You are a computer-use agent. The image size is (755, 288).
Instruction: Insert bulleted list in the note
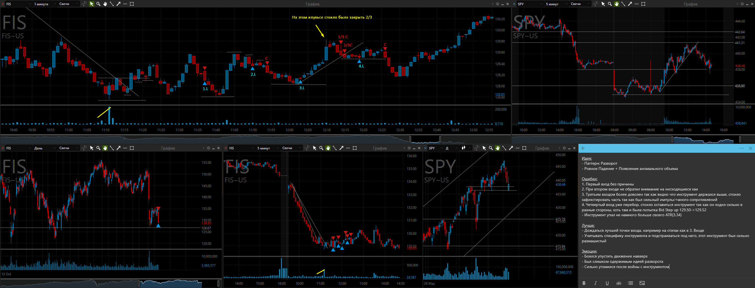point(630,283)
